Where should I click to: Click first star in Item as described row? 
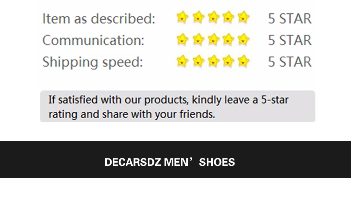182,17
